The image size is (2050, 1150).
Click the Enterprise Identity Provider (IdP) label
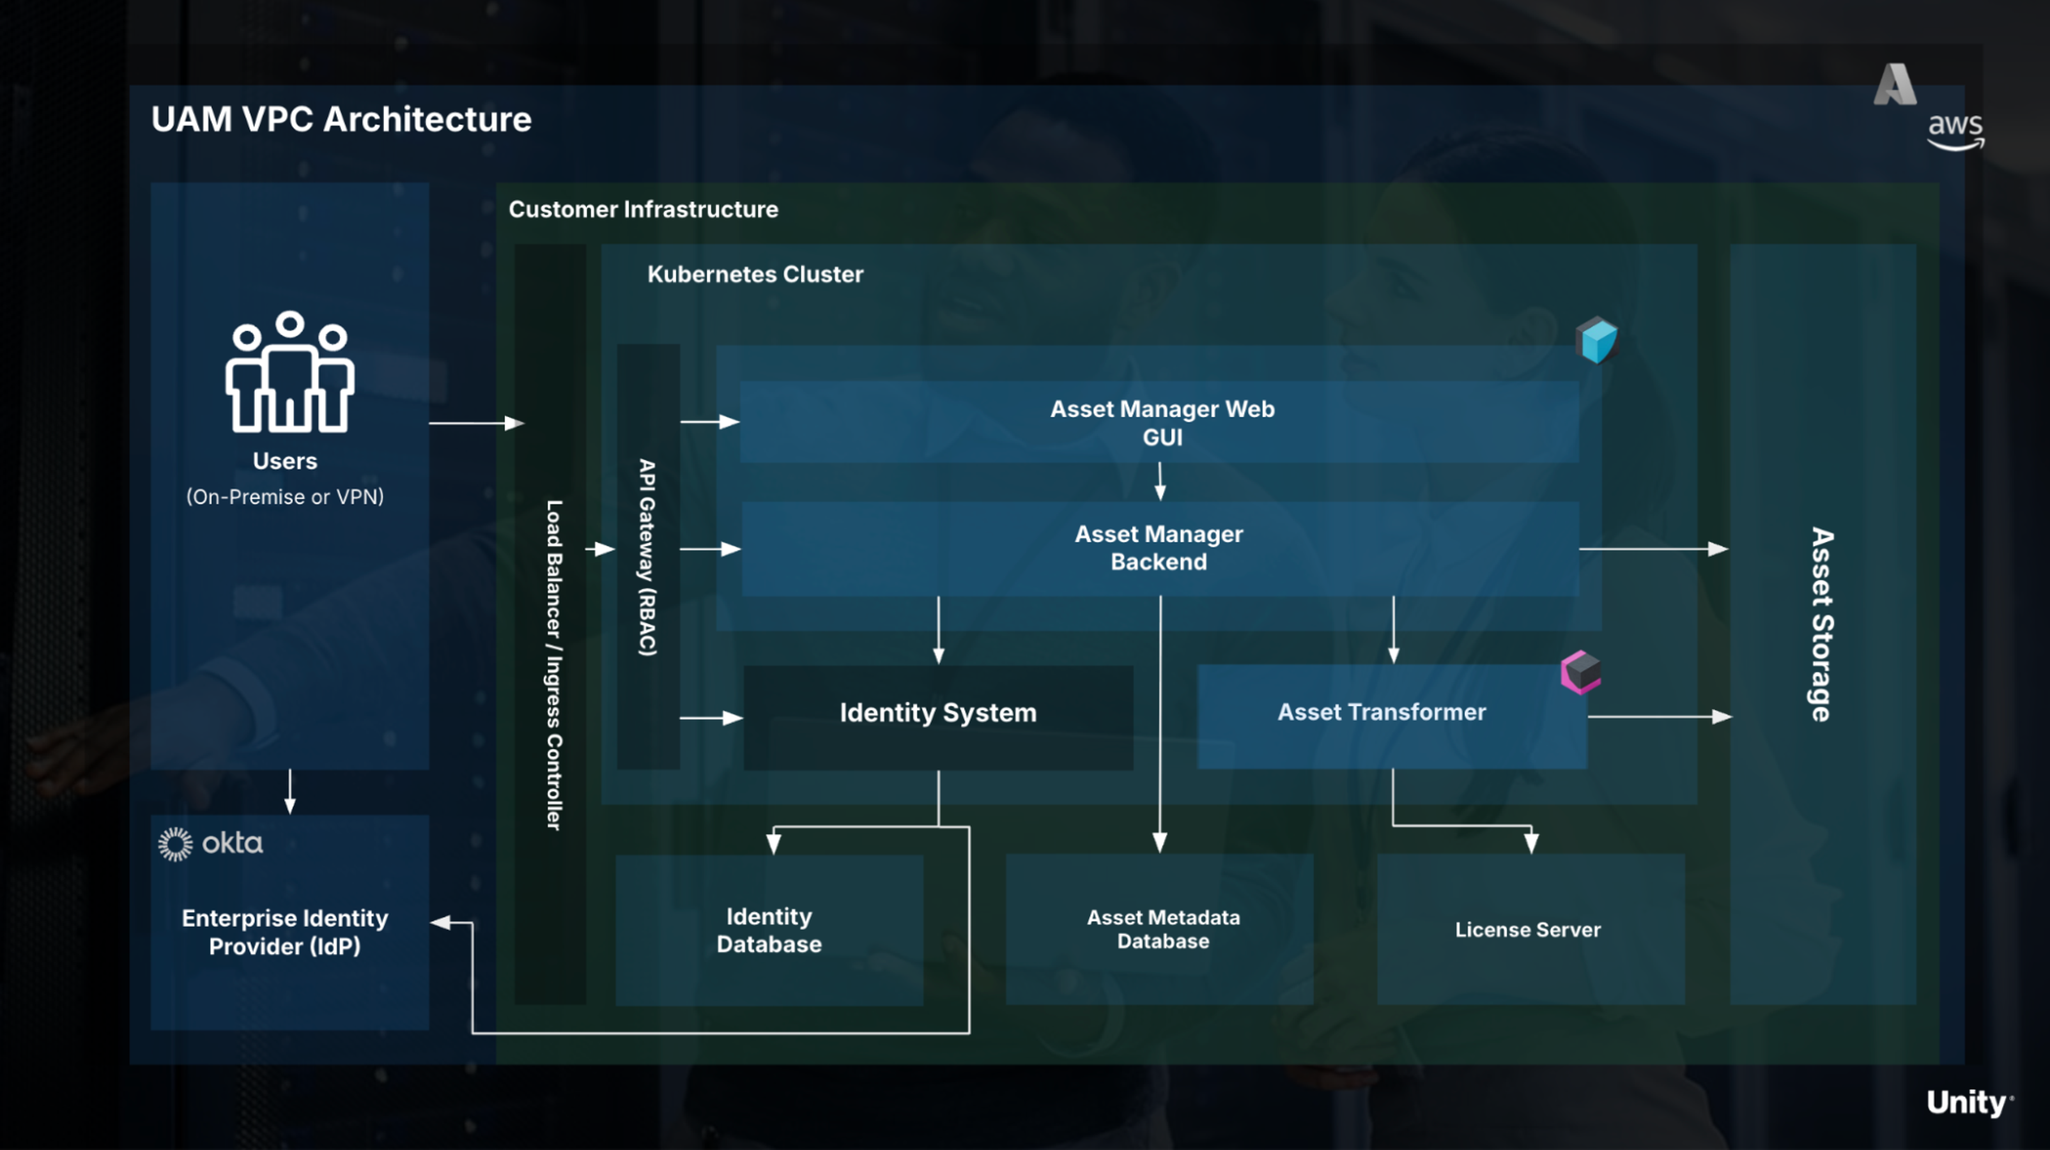pyautogui.click(x=285, y=932)
